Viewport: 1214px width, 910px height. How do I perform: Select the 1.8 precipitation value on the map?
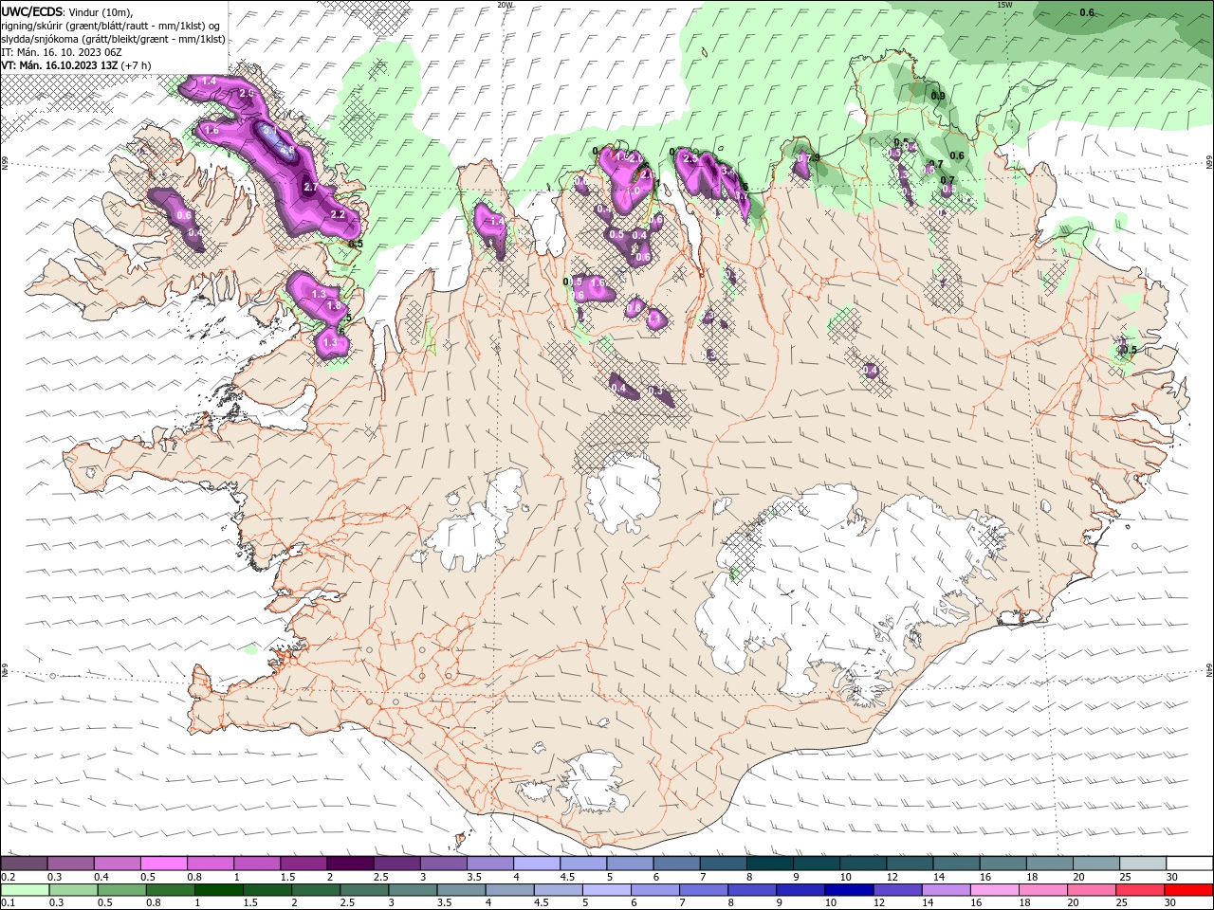(334, 306)
